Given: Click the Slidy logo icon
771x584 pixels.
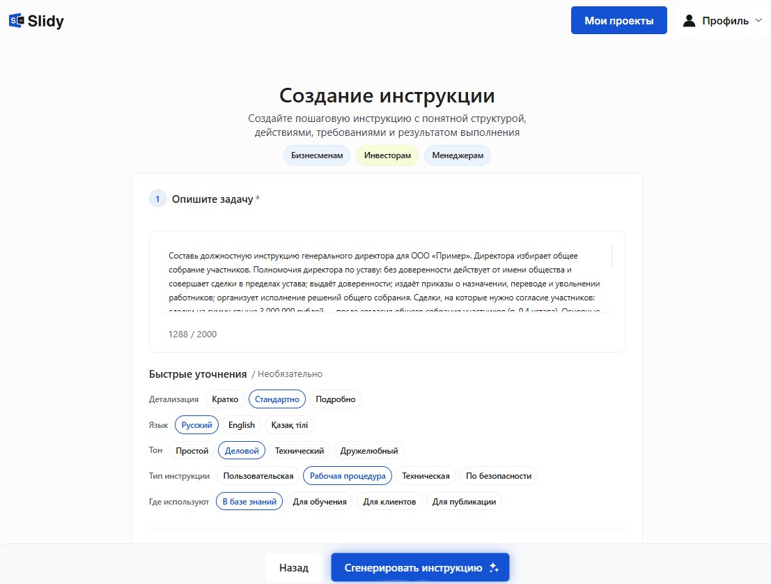Looking at the screenshot, I should pos(16,21).
